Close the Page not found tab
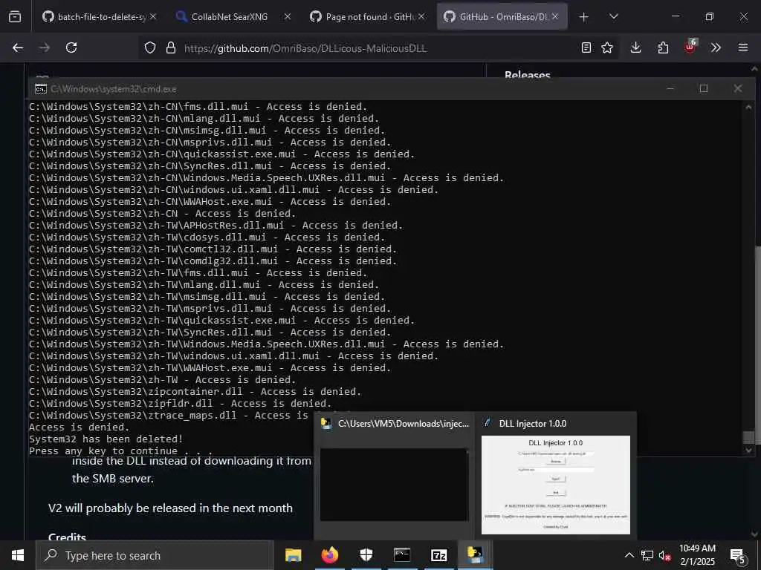The width and height of the screenshot is (761, 570). pos(421,16)
